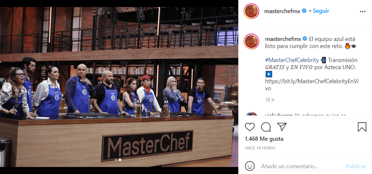Follow the account with Seguir

(321, 11)
